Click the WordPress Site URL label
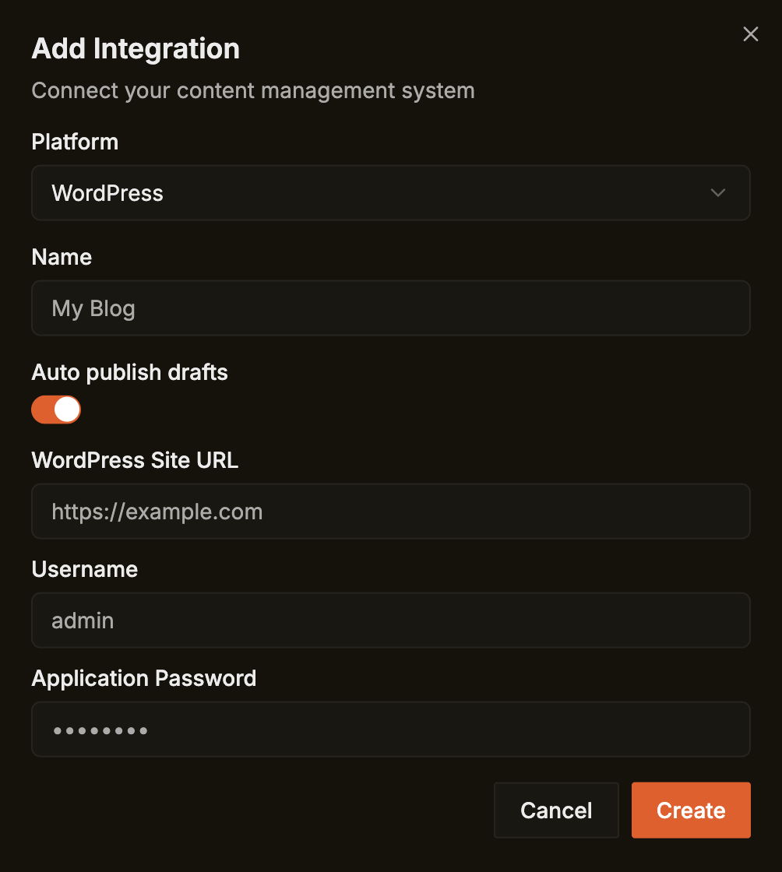The height and width of the screenshot is (872, 782). [x=136, y=460]
